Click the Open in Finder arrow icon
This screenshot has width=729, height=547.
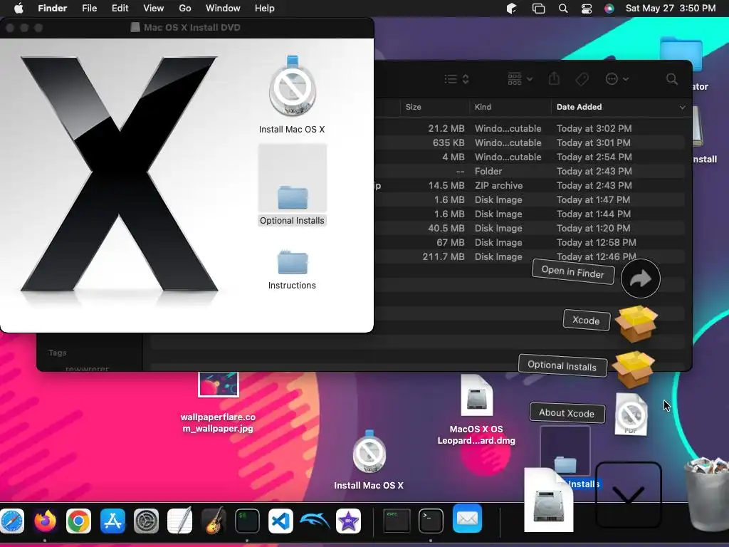(640, 278)
